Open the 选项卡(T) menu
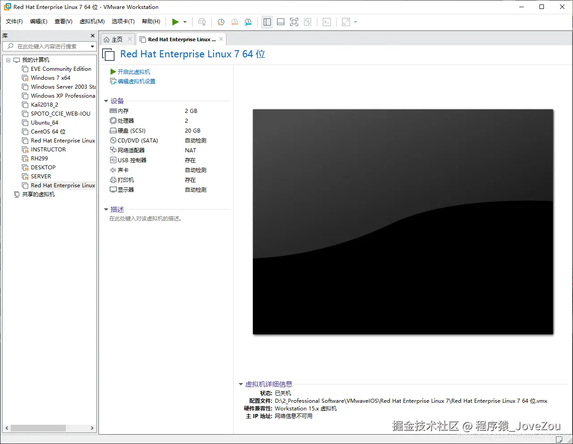Image resolution: width=573 pixels, height=444 pixels. click(x=123, y=22)
